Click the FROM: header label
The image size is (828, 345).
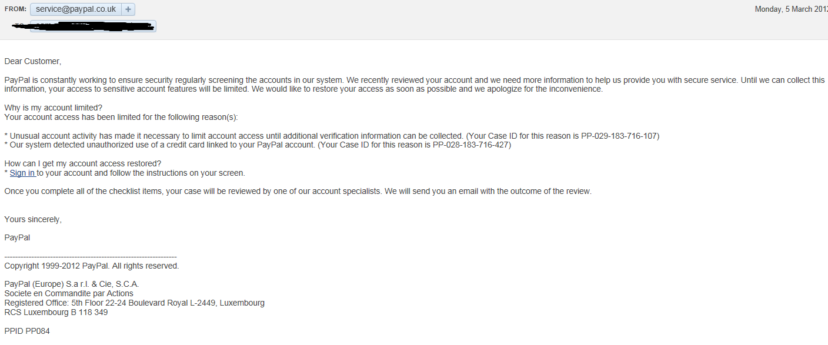click(x=15, y=9)
